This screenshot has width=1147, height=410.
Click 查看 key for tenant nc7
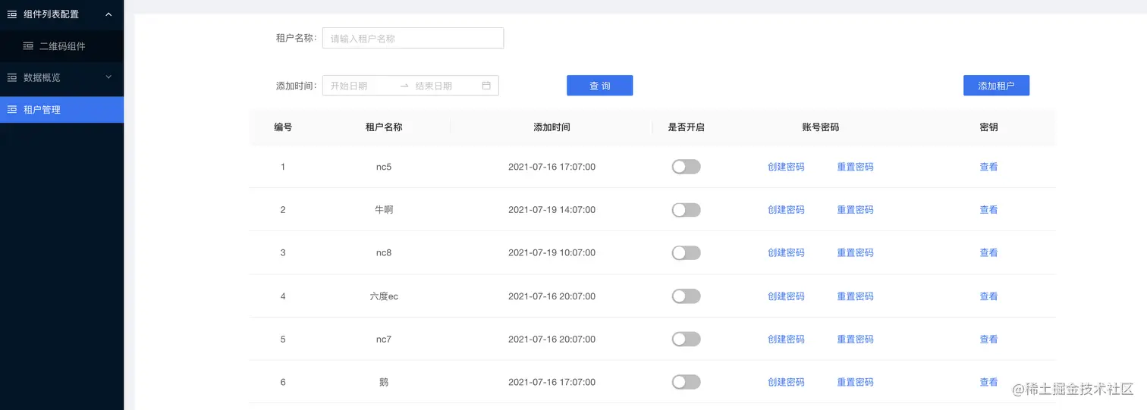(x=988, y=340)
